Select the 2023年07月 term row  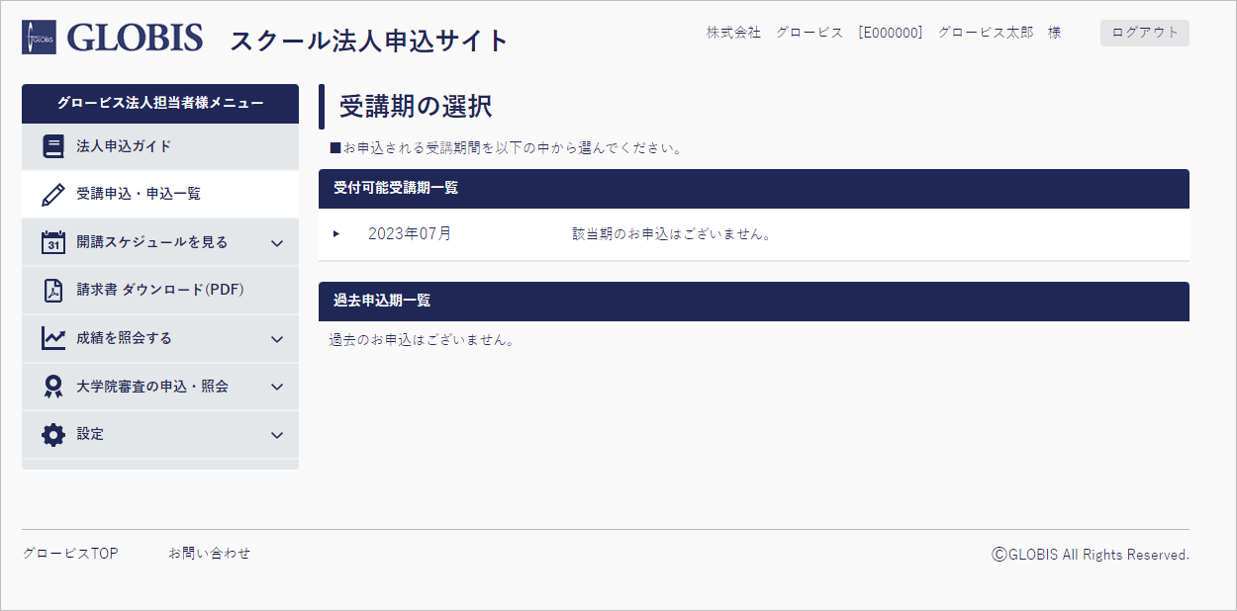tap(754, 234)
